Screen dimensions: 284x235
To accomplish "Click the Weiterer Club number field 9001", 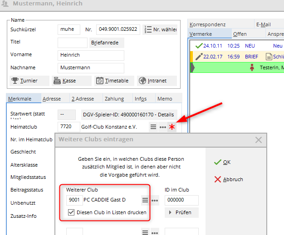I will tap(74, 200).
